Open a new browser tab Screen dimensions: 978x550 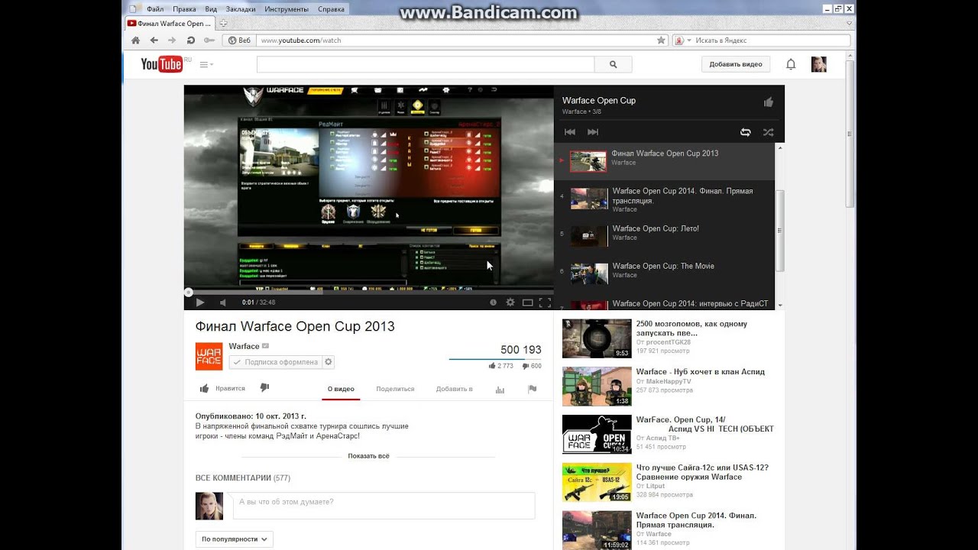point(223,24)
